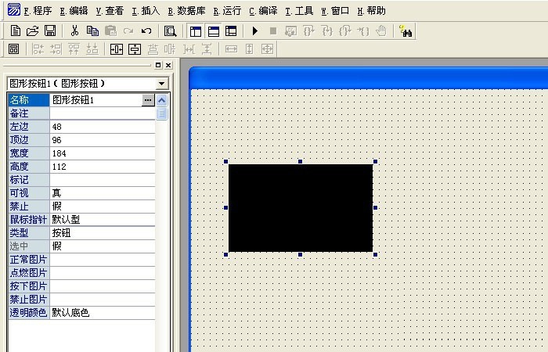Select the black graphic button on form
The image size is (548, 352).
(301, 208)
